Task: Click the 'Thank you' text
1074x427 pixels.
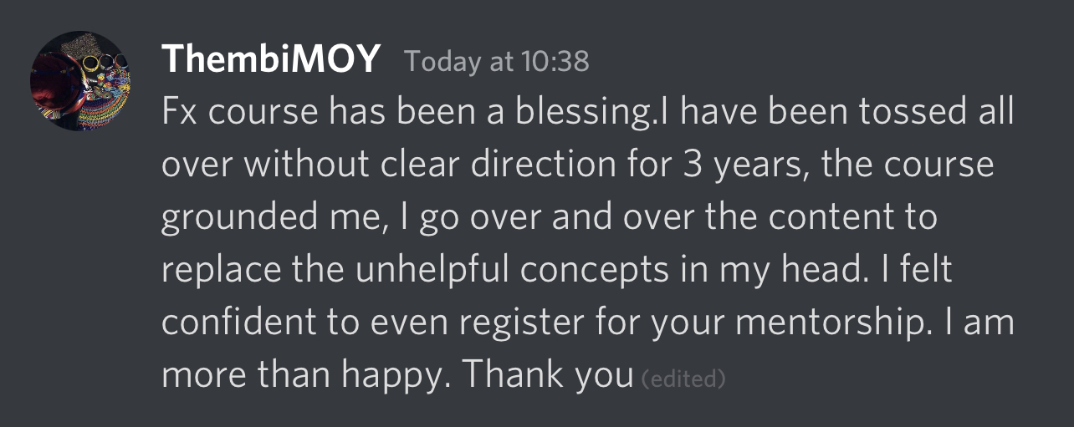Action: 549,377
